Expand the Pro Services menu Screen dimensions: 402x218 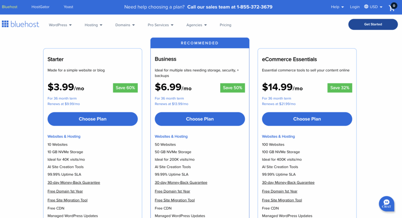(x=161, y=25)
